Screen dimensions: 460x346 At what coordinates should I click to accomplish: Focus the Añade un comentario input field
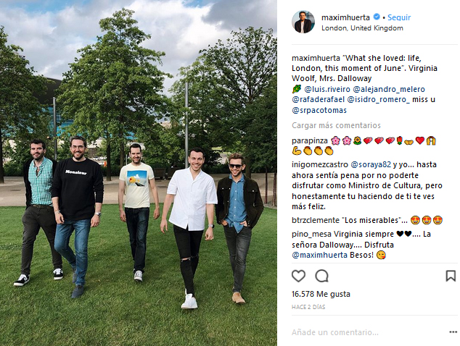[x=366, y=332]
